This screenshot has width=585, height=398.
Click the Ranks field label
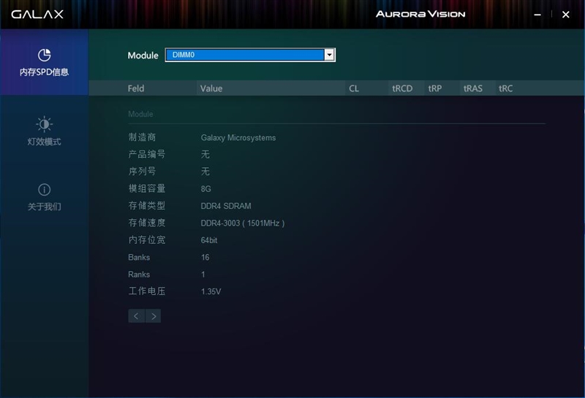[139, 275]
